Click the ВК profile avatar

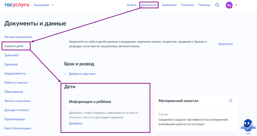[x=229, y=5]
